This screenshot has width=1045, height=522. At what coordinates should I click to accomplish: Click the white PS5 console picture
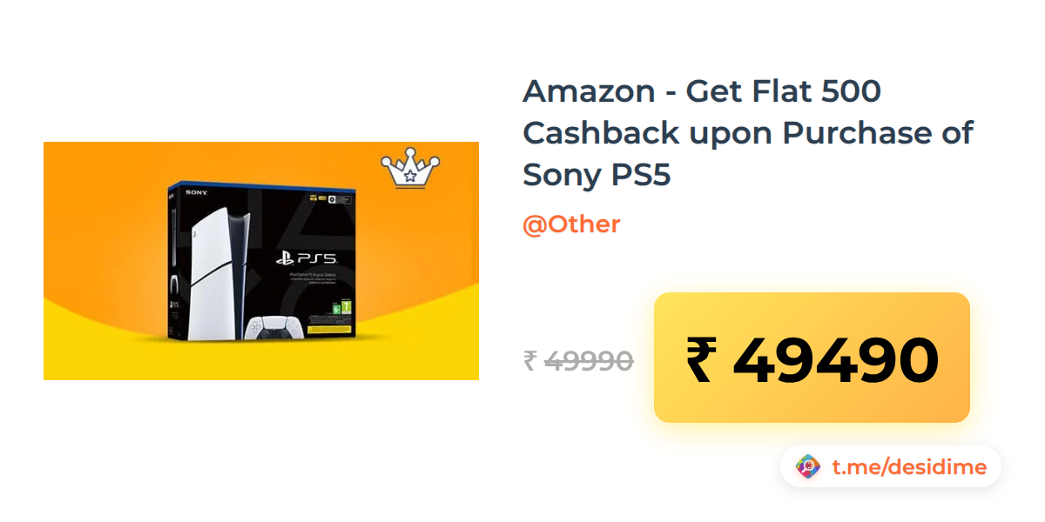pyautogui.click(x=219, y=274)
